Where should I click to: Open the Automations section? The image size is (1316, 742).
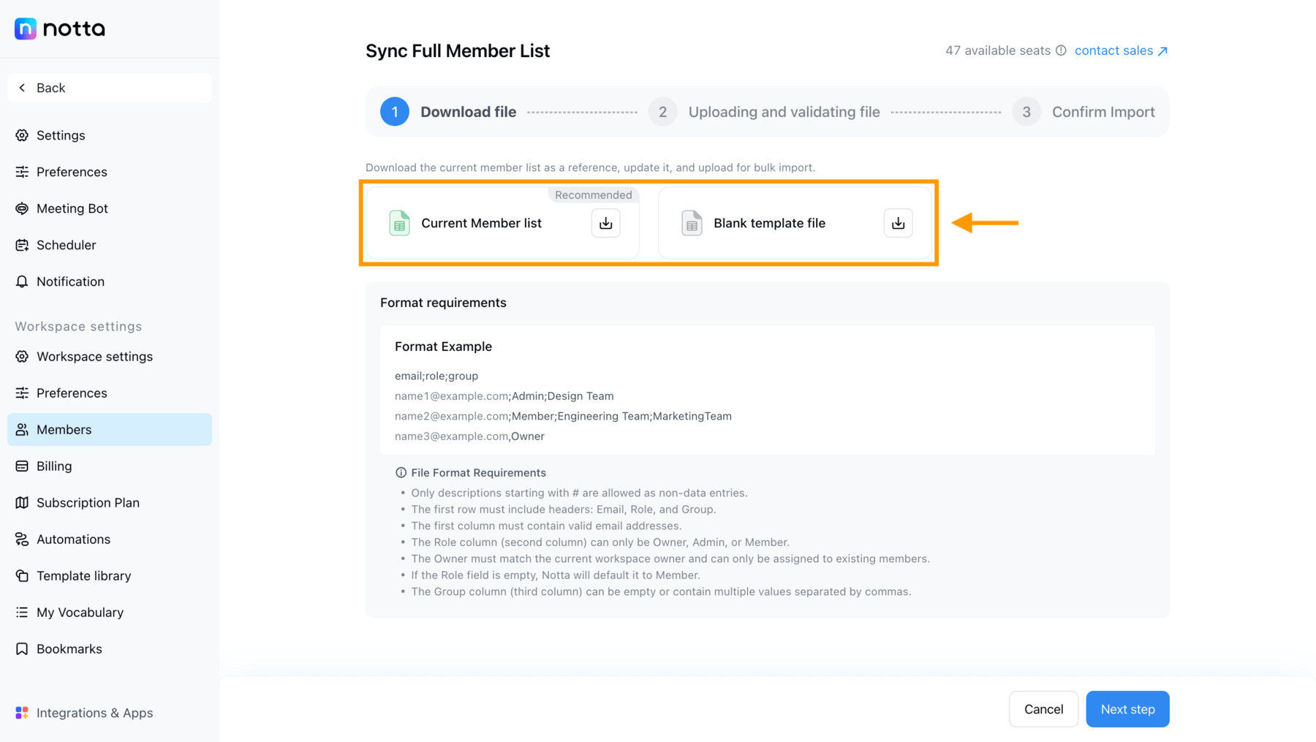click(110, 540)
